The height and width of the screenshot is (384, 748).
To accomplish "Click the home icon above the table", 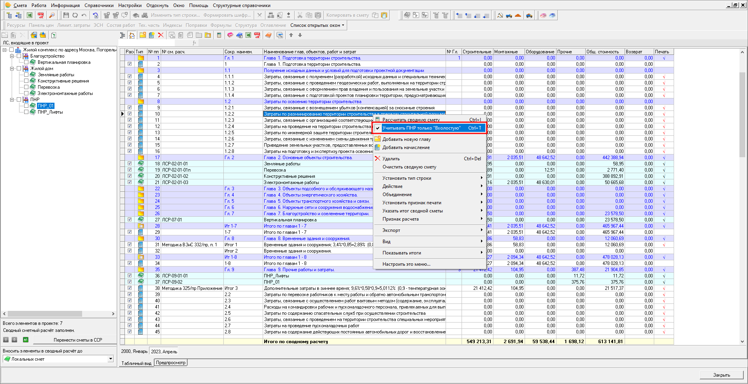I will (132, 35).
